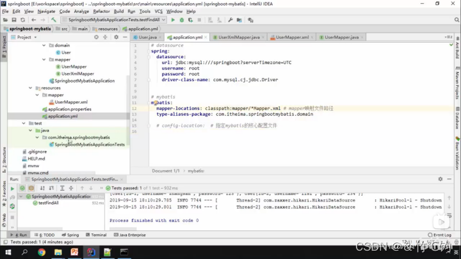Collapse test java folder
This screenshot has height=259, width=461.
click(30, 130)
